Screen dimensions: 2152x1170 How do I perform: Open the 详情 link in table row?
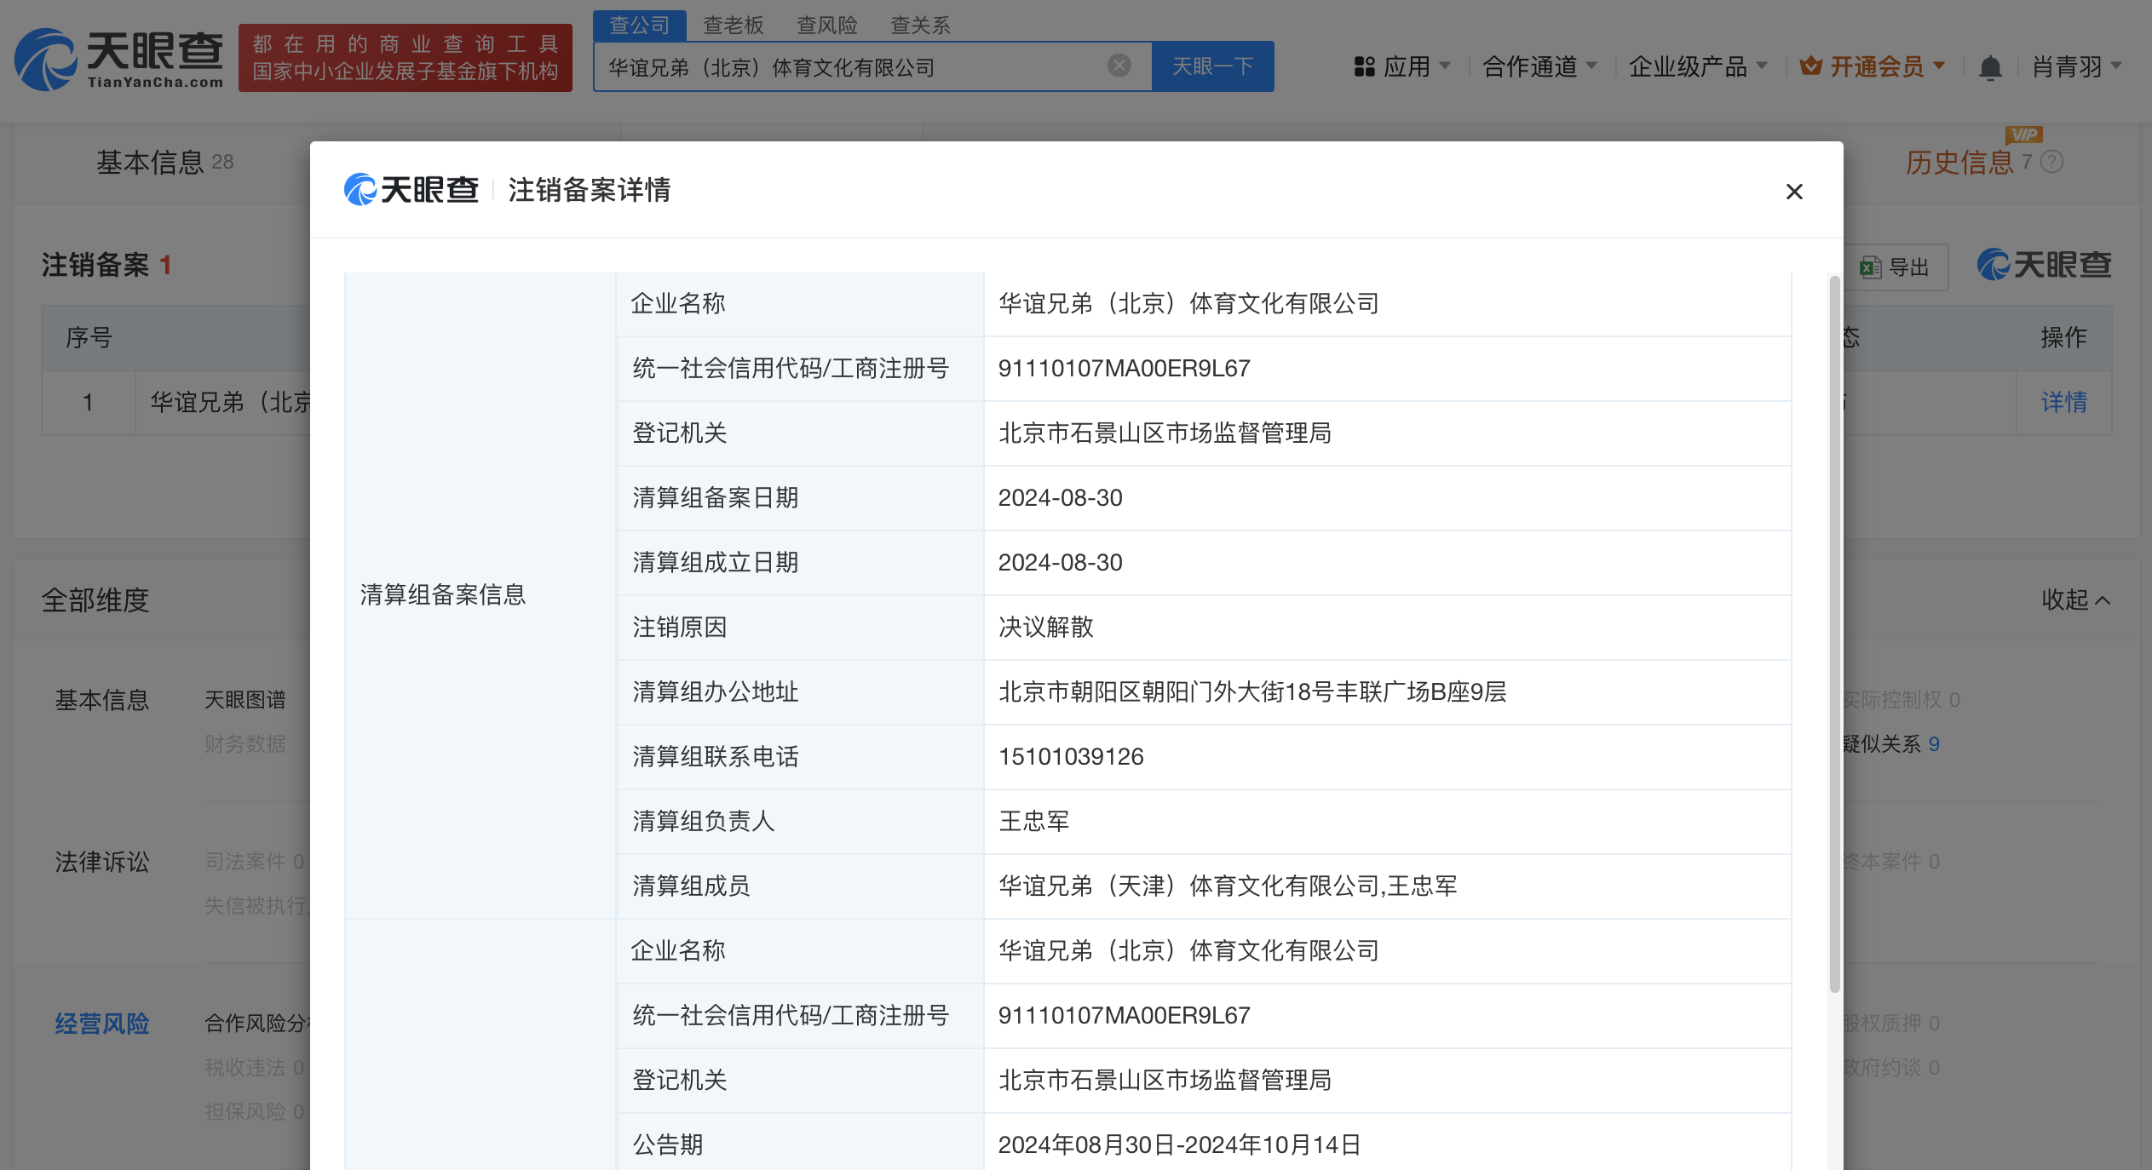[x=2063, y=402]
